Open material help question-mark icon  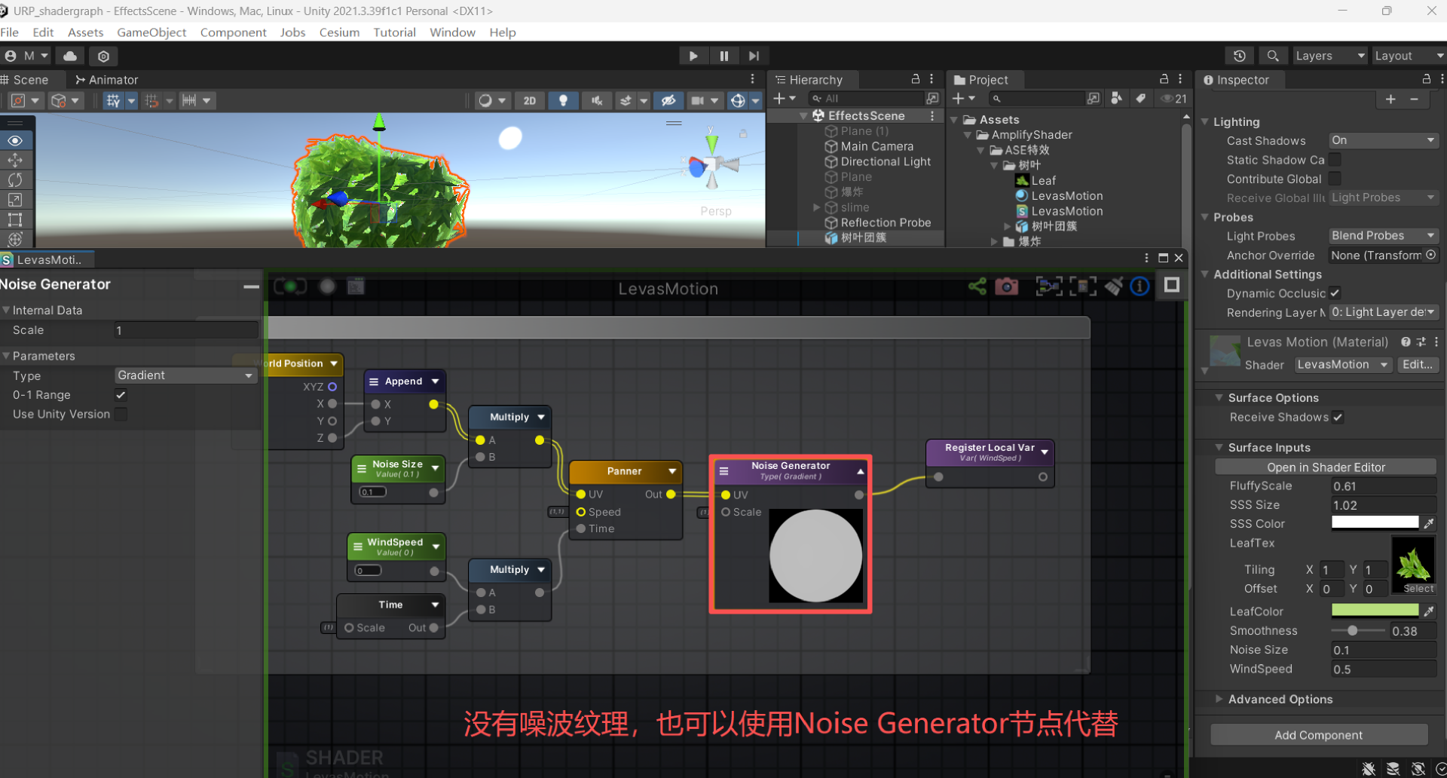[x=1406, y=342]
